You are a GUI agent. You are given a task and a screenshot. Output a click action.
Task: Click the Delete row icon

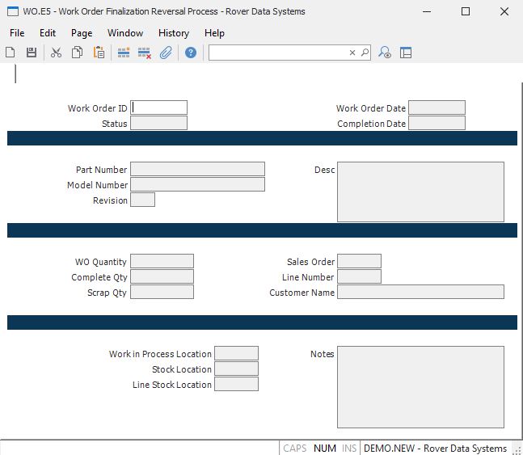[145, 53]
